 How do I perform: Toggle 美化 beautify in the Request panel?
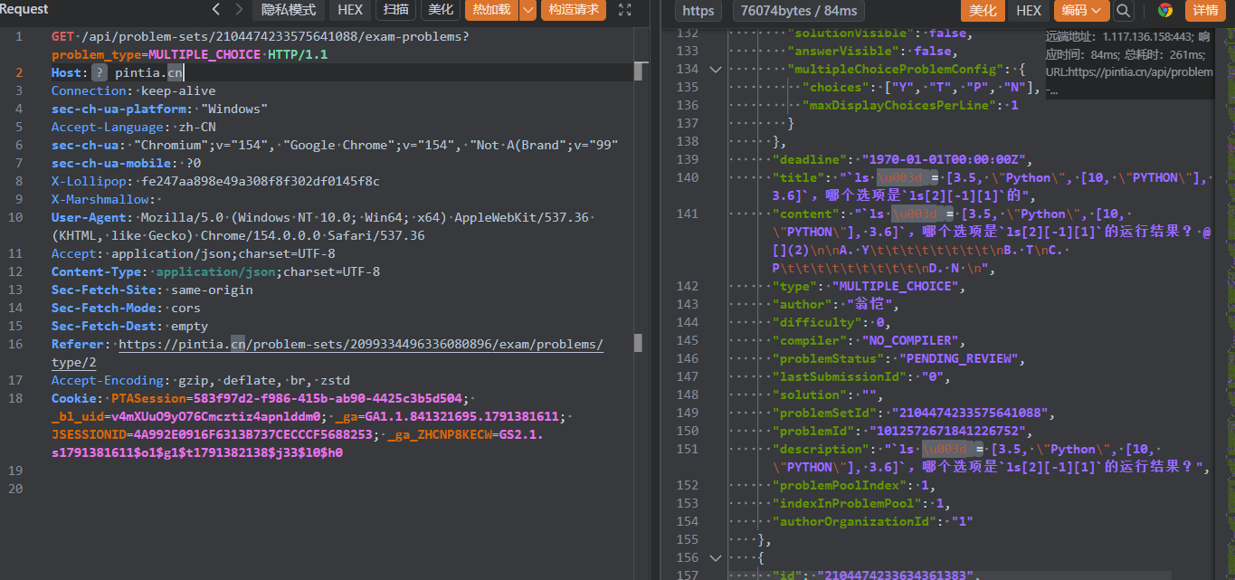point(441,10)
